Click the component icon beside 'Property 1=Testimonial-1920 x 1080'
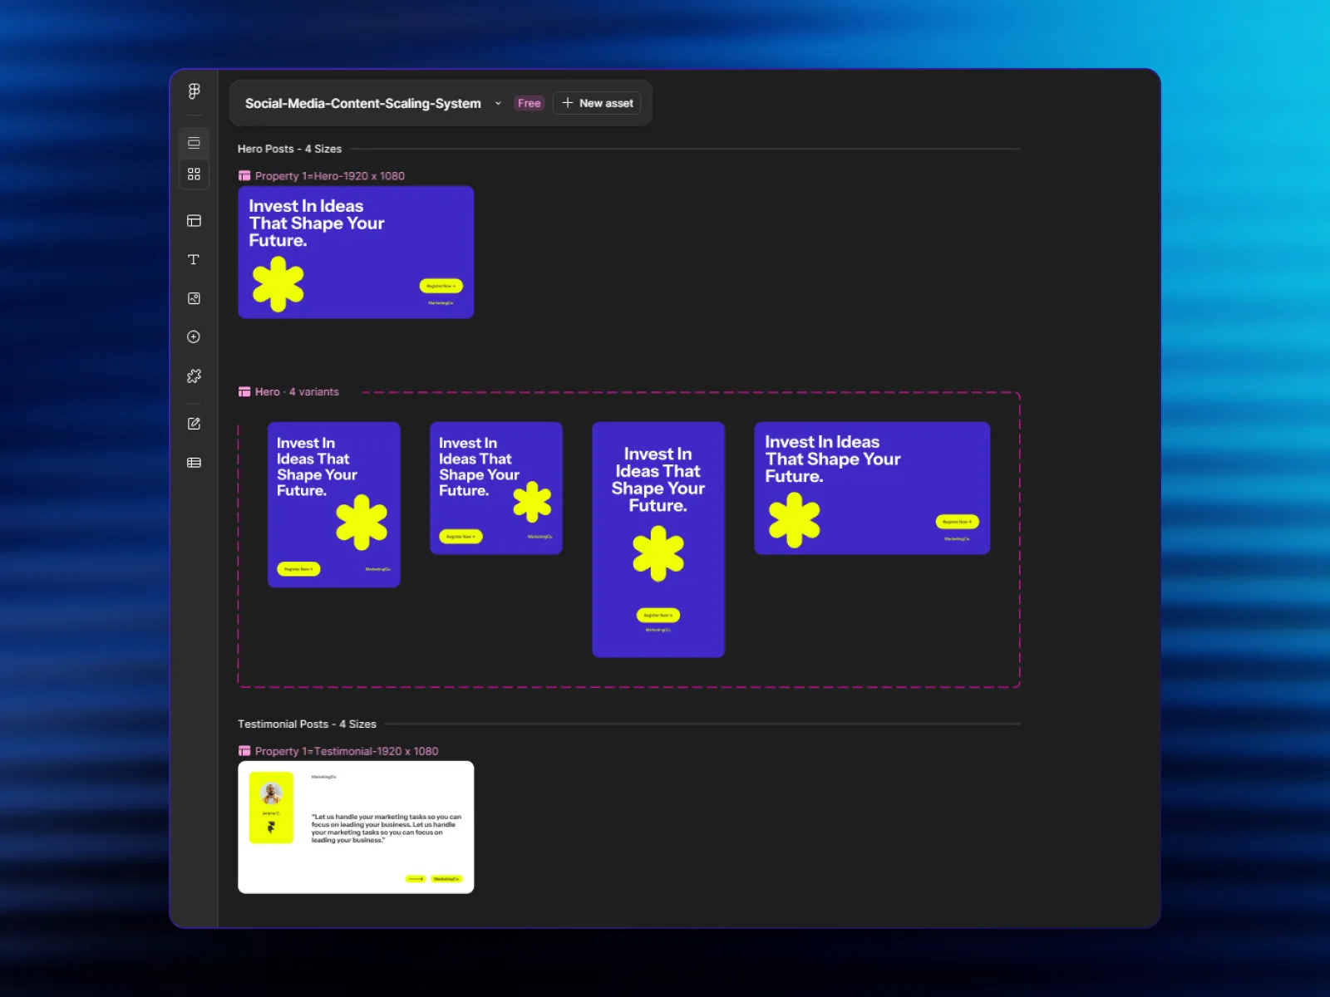 click(x=244, y=751)
